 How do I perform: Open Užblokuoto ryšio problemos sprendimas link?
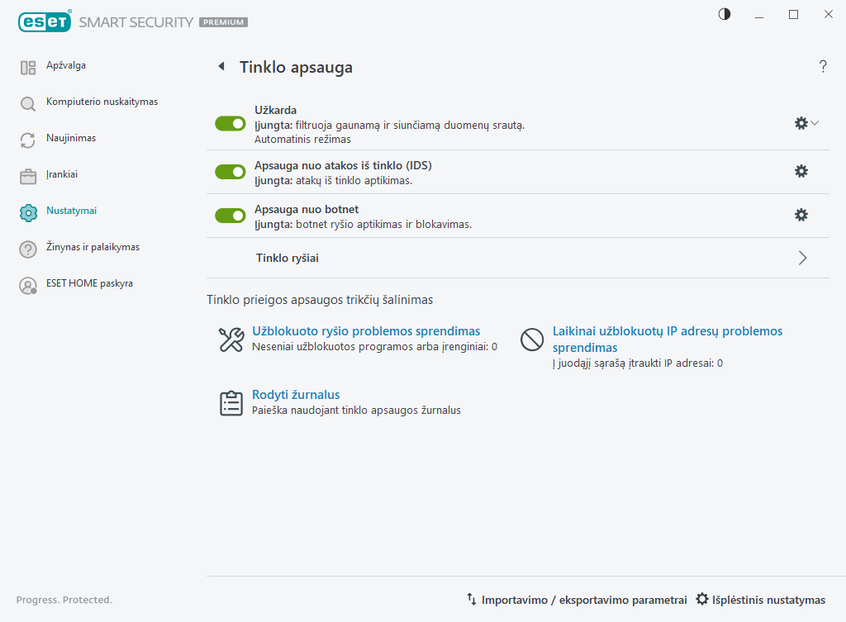click(x=366, y=331)
